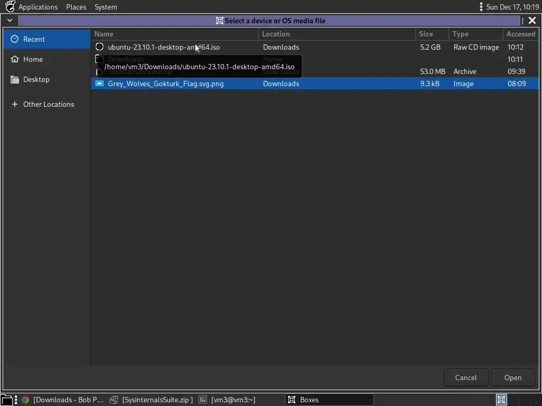
Task: Click the clock icon beside Recent
Action: click(x=14, y=39)
